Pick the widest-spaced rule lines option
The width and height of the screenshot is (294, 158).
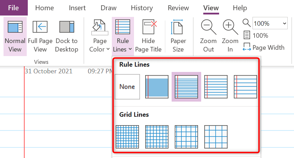coord(245,86)
